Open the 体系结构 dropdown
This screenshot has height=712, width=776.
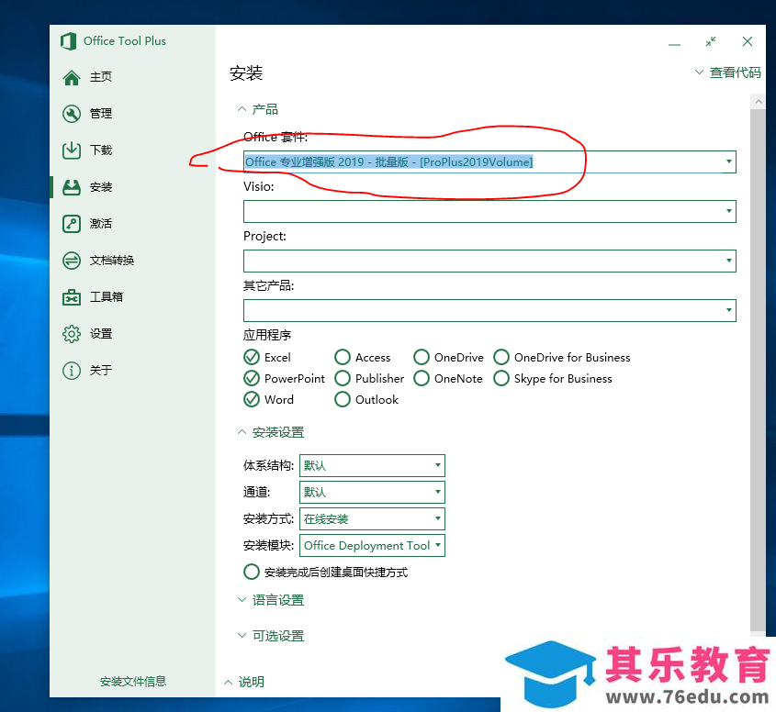coord(372,465)
